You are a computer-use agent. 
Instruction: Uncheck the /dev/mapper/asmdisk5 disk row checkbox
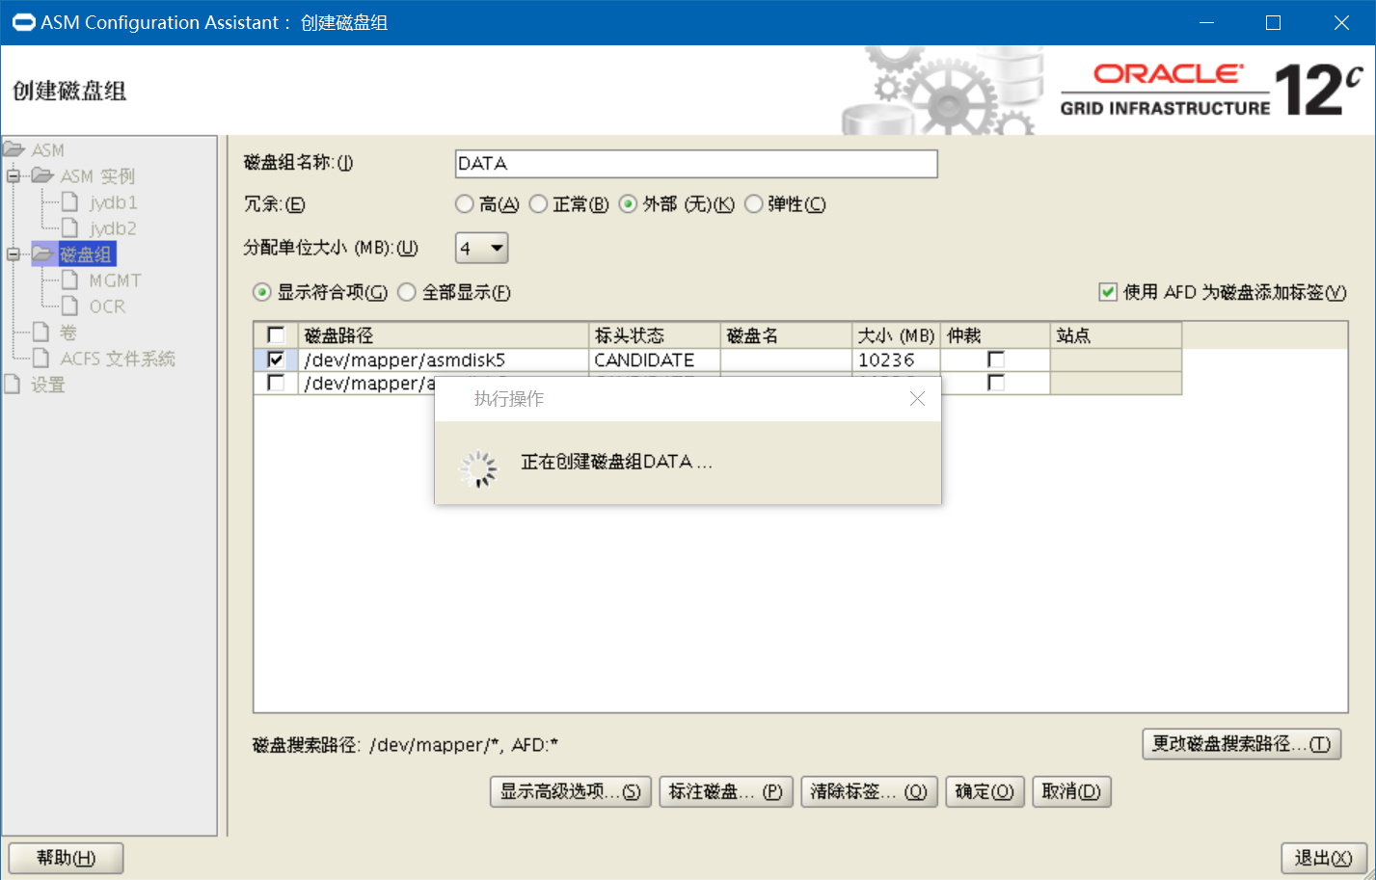[x=276, y=360]
